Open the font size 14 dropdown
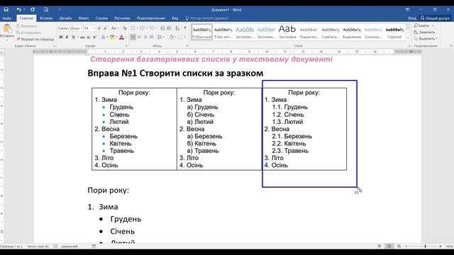The height and width of the screenshot is (255, 454). pyautogui.click(x=94, y=28)
